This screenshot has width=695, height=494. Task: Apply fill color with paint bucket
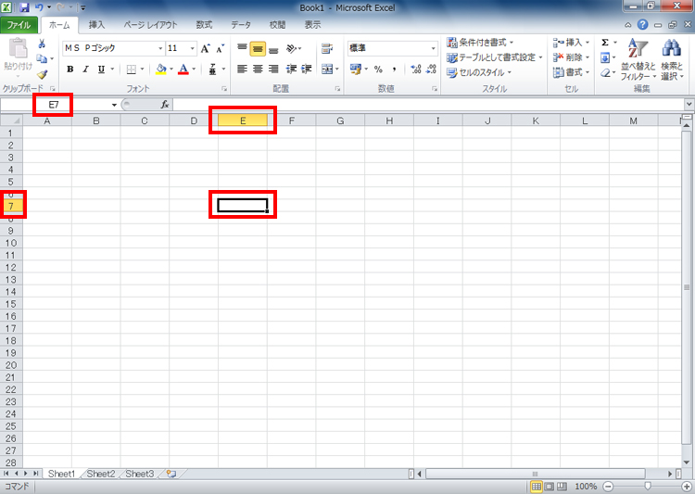coord(161,70)
